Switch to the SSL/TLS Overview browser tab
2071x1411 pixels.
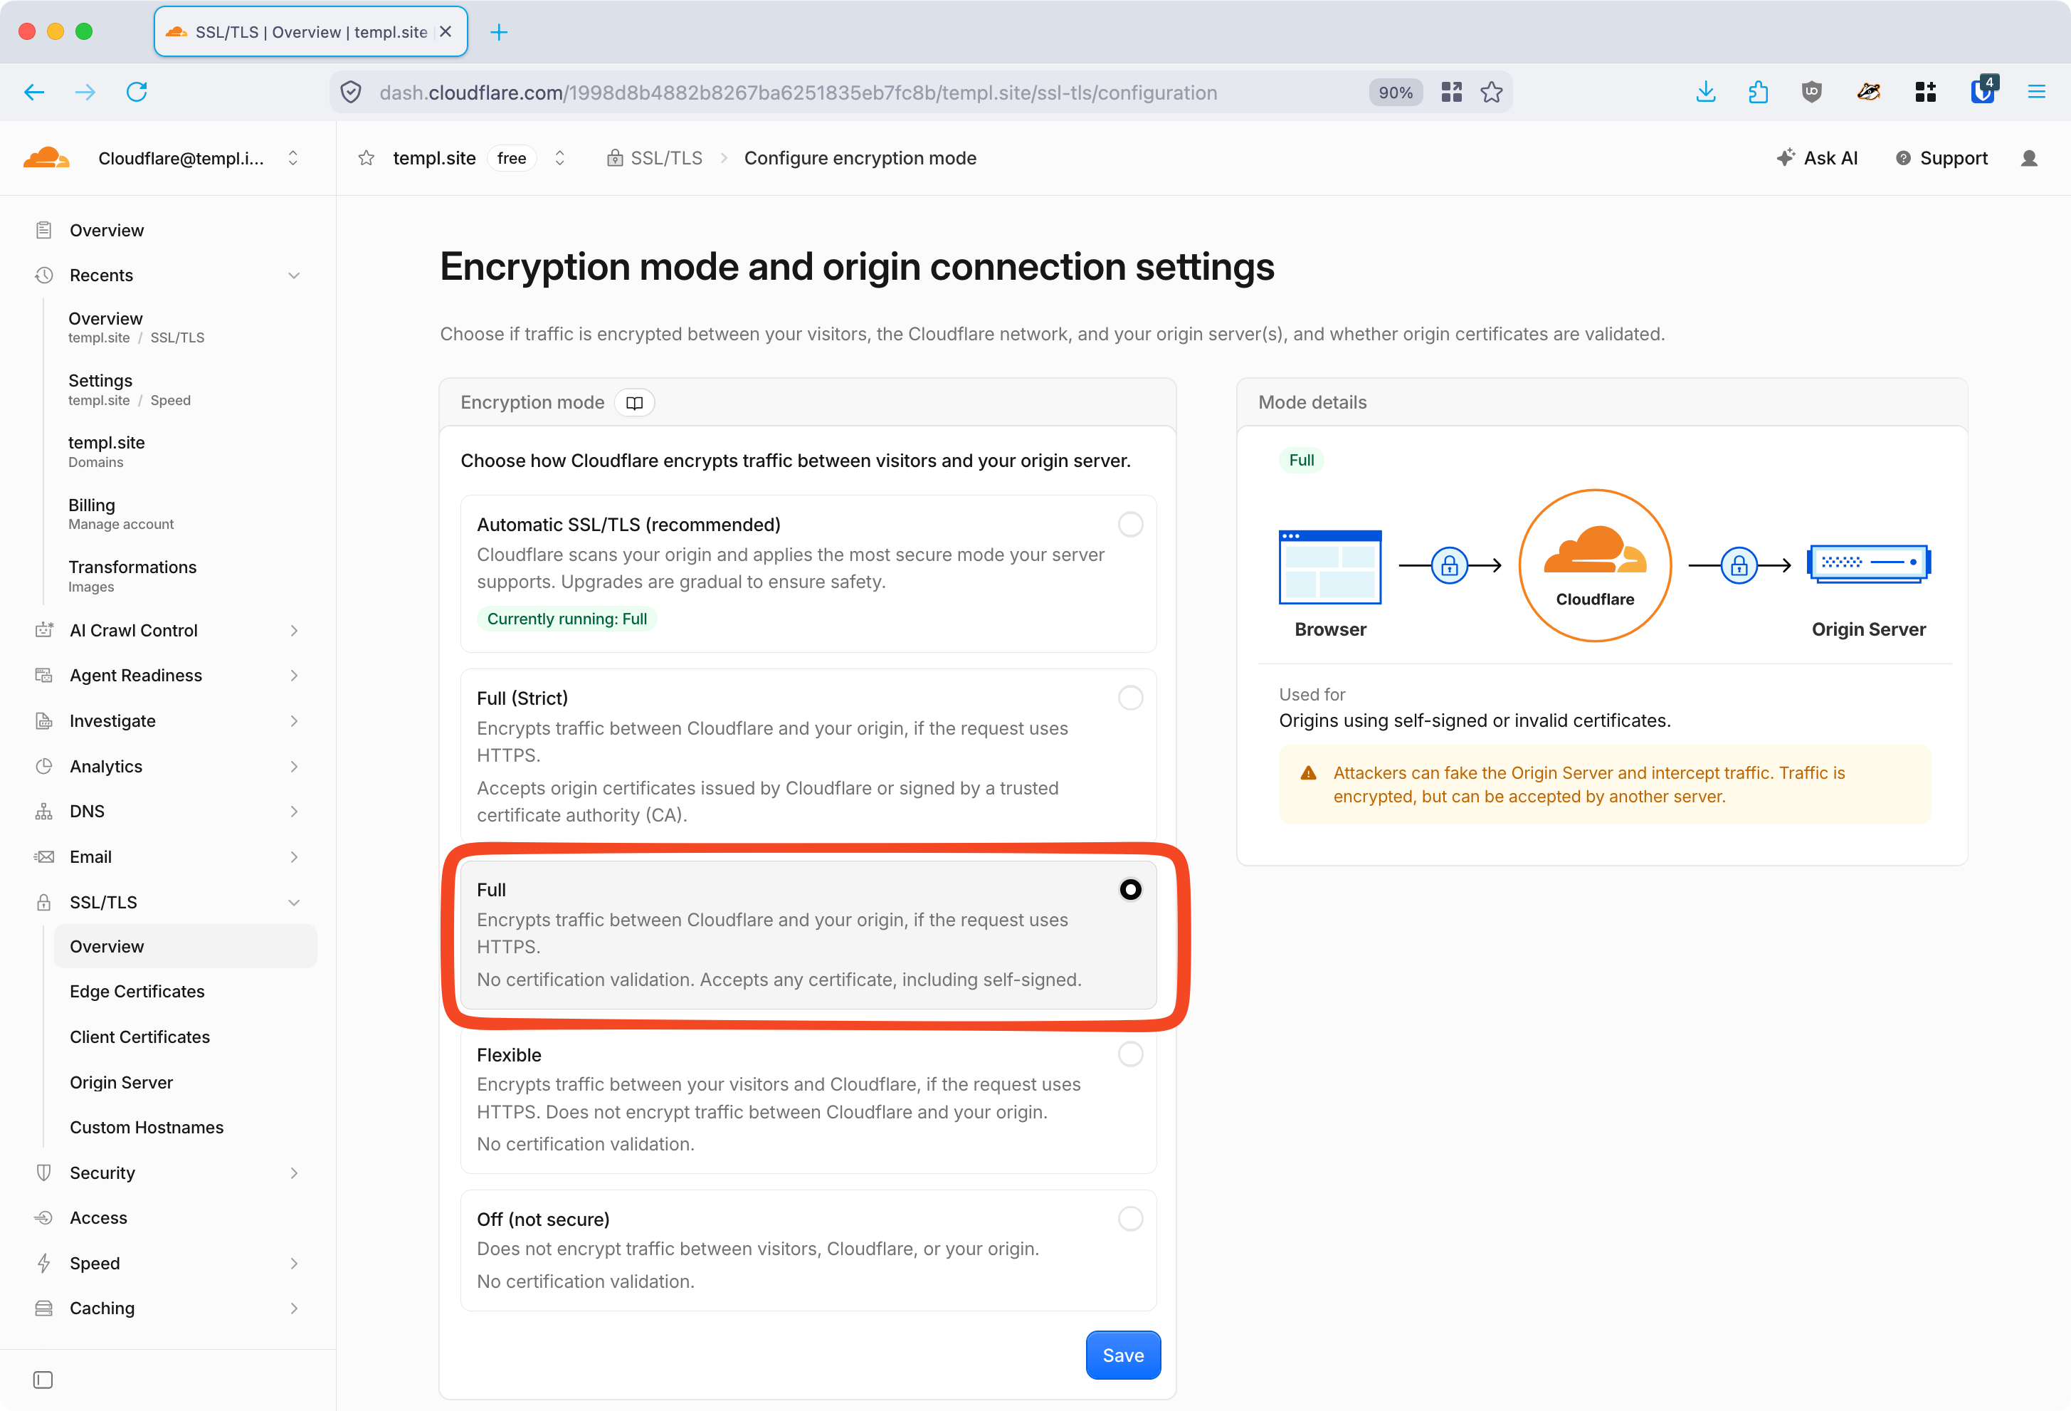point(311,32)
